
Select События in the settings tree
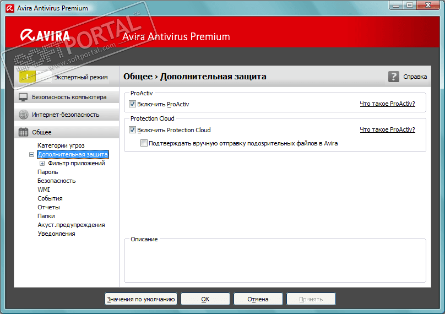[50, 198]
